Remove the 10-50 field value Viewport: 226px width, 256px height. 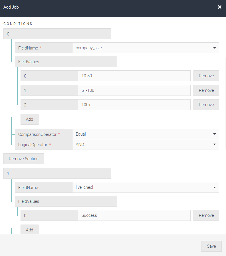point(206,76)
